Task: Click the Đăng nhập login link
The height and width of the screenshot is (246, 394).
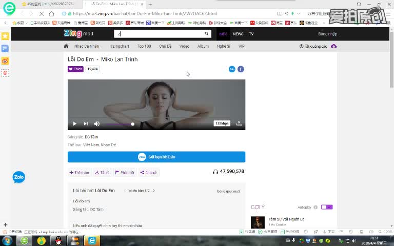Action: coord(327,34)
